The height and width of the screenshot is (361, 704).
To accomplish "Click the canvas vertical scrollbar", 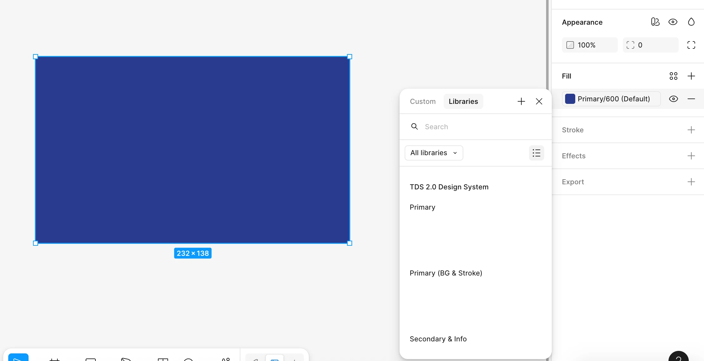I will coord(547,44).
